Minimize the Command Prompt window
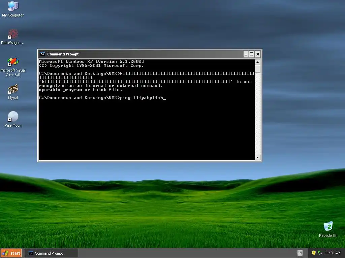 point(246,54)
